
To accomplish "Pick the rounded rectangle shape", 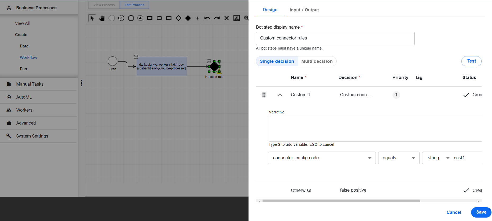I will tap(159, 18).
